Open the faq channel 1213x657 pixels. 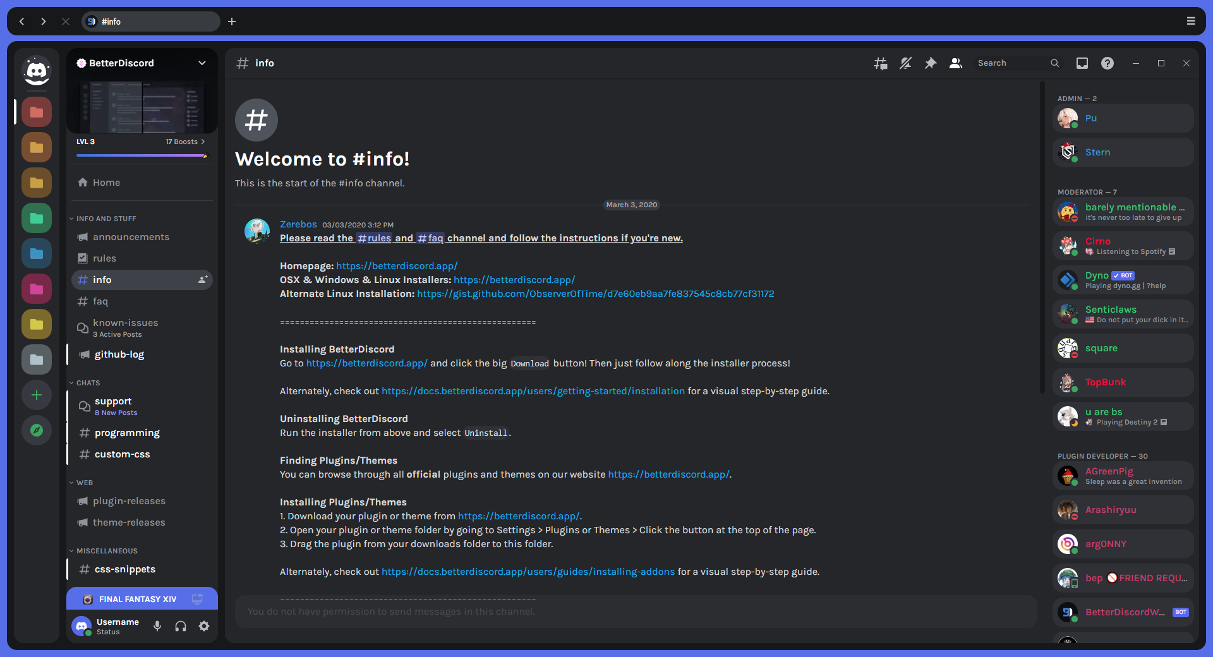pyautogui.click(x=142, y=301)
